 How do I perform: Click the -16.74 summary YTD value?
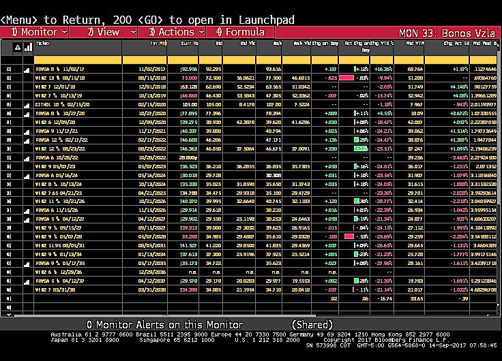pyautogui.click(x=385, y=298)
